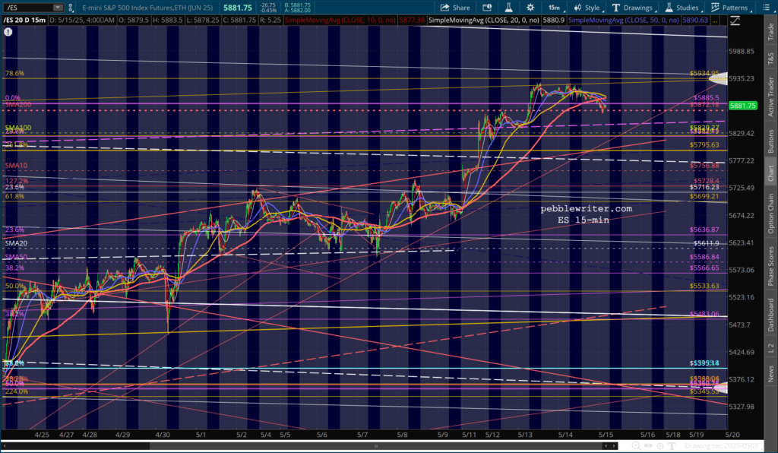This screenshot has height=453, width=778.
Task: Click the 5/13 date on time axis
Action: click(x=525, y=435)
